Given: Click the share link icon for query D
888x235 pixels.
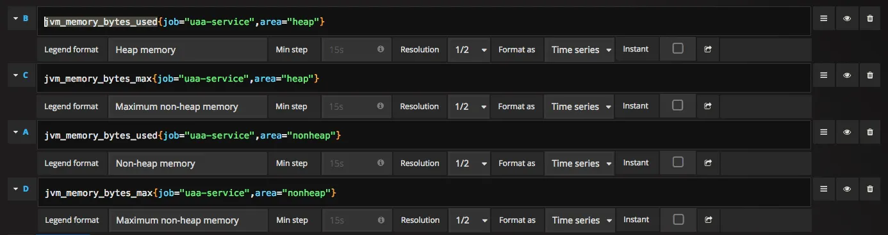Looking at the screenshot, I should tap(708, 220).
